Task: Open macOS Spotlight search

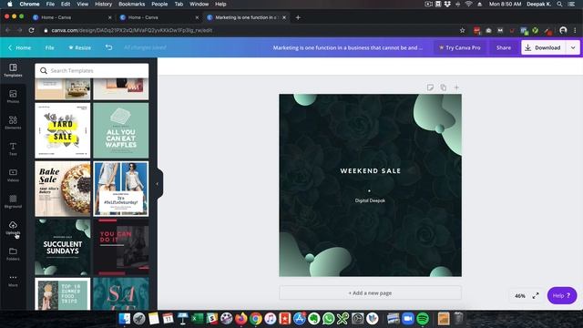Action: (559, 4)
